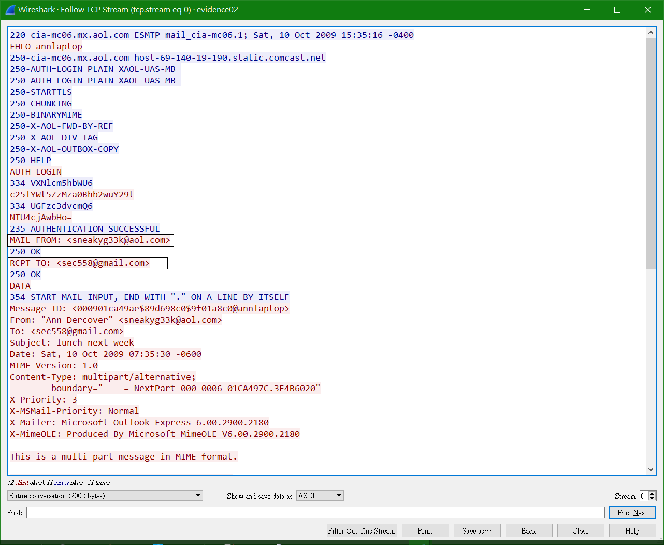This screenshot has height=545, width=664.
Task: Click the 'From: "Ann Dercover"' line
Action: (116, 320)
